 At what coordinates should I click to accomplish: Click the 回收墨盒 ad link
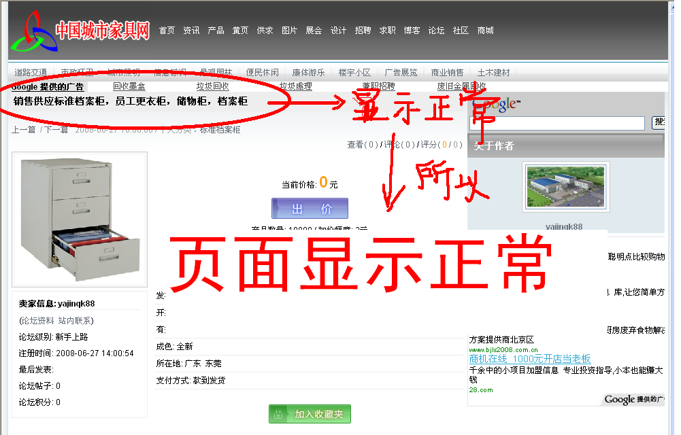pyautogui.click(x=129, y=86)
